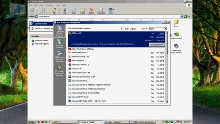220x124 pixels.
Task: Select 3ds Max 8 Additional Maps and Materials
Action: [117, 85]
